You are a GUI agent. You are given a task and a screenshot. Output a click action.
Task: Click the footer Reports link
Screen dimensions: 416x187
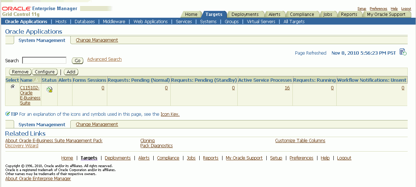(211, 158)
